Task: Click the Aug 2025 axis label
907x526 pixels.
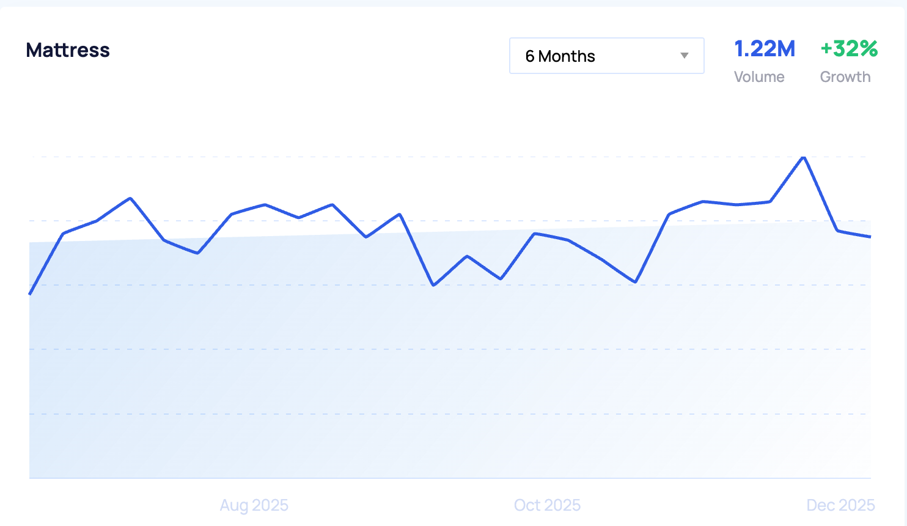Action: 254,505
